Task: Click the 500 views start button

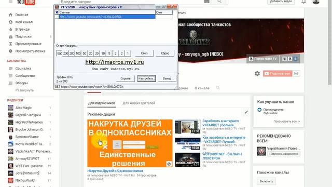Action: click(x=60, y=54)
